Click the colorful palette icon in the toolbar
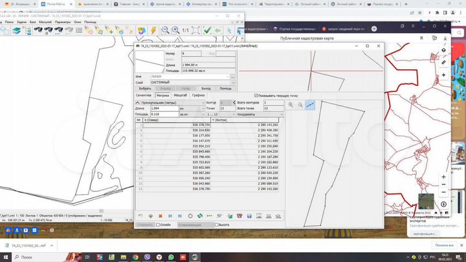The height and width of the screenshot is (262, 466). (142, 30)
